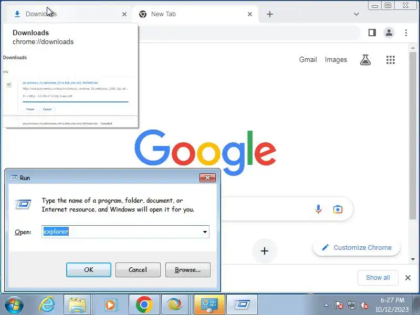Click the blue taskbar icon right of Chrome
Viewport: 420px width, 315px height.
(x=175, y=305)
